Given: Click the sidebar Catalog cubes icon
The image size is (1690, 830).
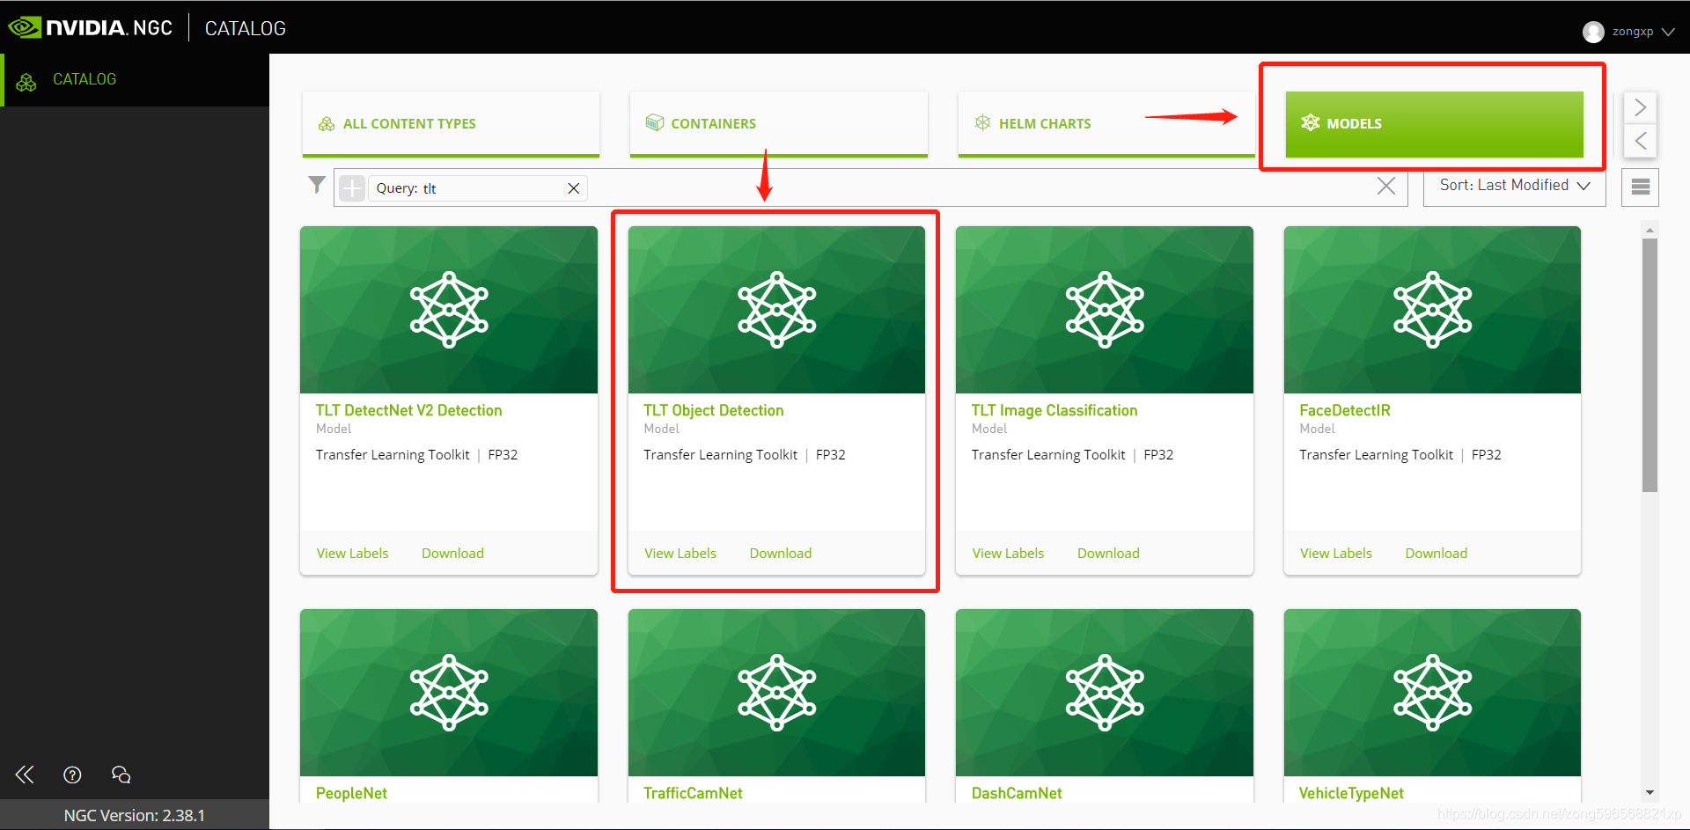Looking at the screenshot, I should (x=26, y=82).
